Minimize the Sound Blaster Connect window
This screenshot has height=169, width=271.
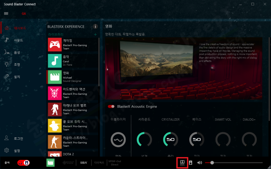pos(240,4)
